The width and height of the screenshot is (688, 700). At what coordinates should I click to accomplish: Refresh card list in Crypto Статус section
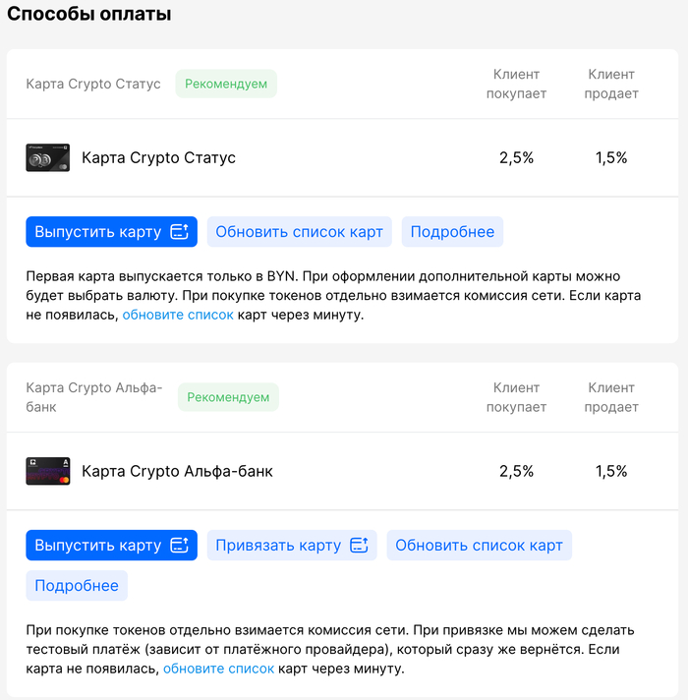point(299,232)
